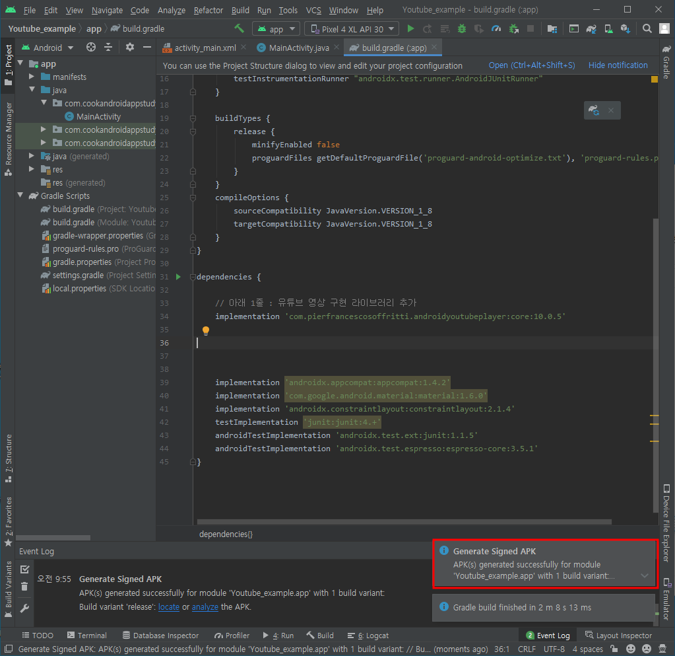The width and height of the screenshot is (675, 656).
Task: Open the Pixel 4 XL API 30 device dropdown
Action: point(351,29)
